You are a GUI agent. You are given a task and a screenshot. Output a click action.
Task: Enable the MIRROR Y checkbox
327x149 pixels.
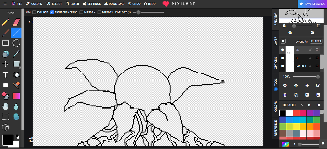99,12
